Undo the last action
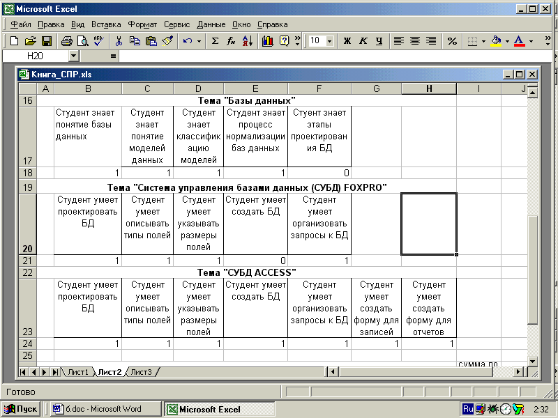 [x=188, y=41]
